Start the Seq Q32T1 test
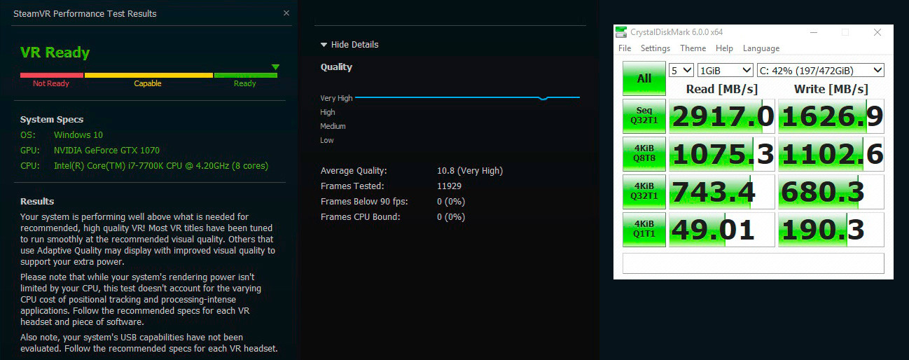 pyautogui.click(x=644, y=116)
